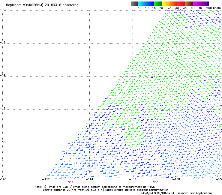Click the -117 longitude axis label

click(x=46, y=179)
